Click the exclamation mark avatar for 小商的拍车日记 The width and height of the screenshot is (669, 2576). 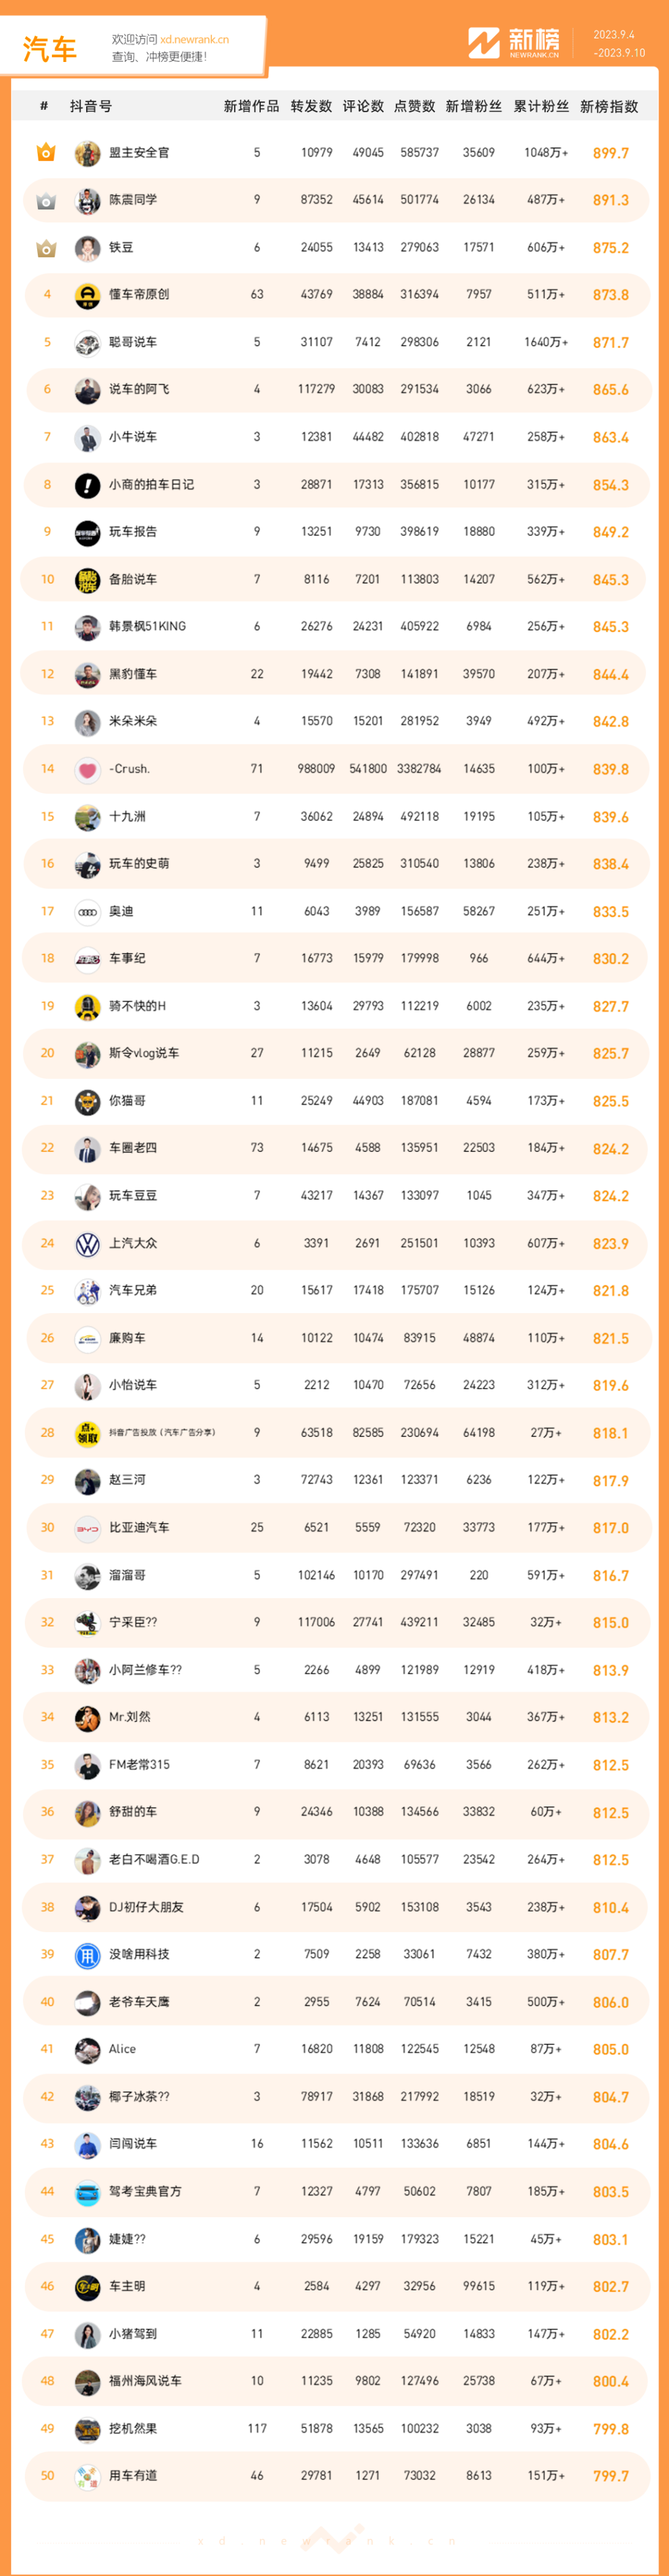pos(88,484)
